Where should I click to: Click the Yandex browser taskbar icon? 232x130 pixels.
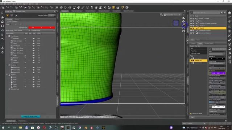pyautogui.click(x=38, y=127)
